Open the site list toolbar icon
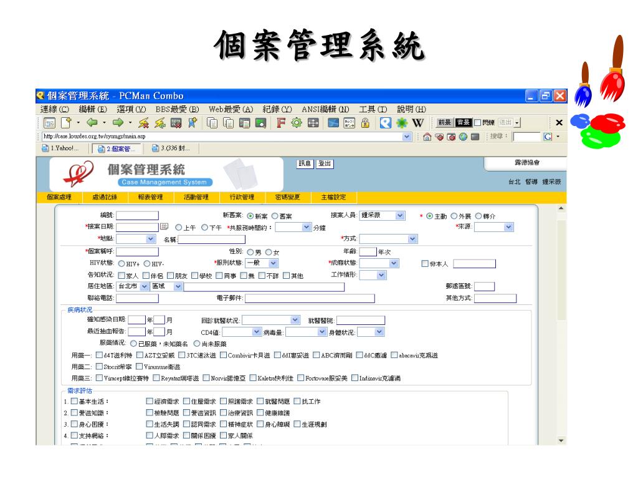The image size is (638, 479). click(x=50, y=123)
